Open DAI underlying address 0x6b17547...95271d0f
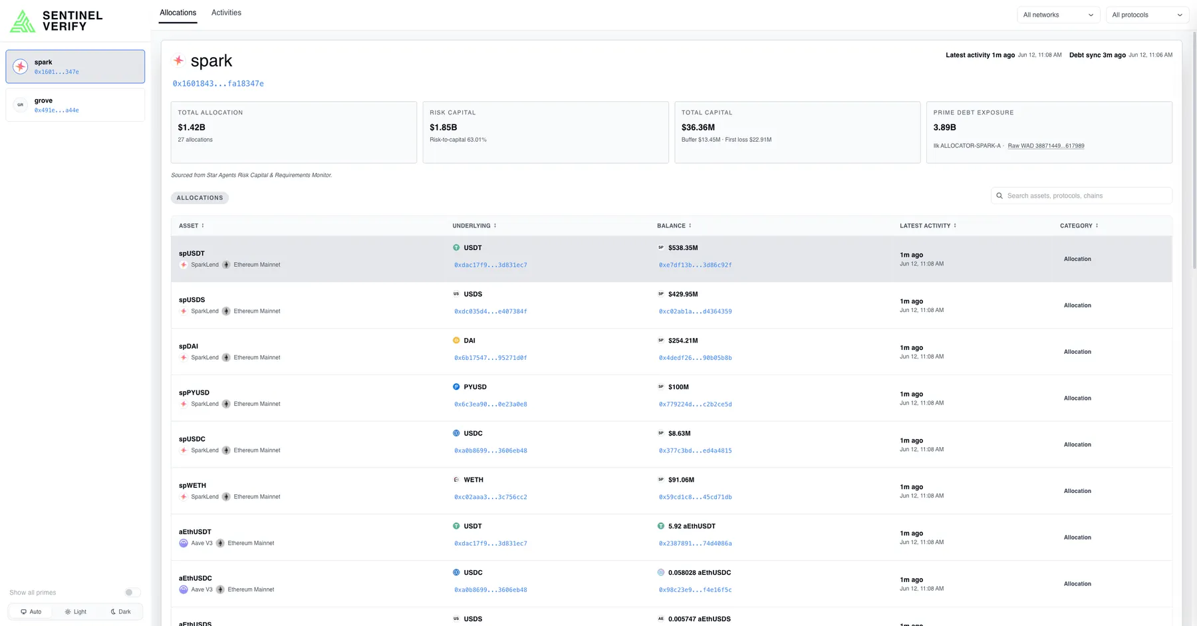The image size is (1197, 626). tap(491, 358)
